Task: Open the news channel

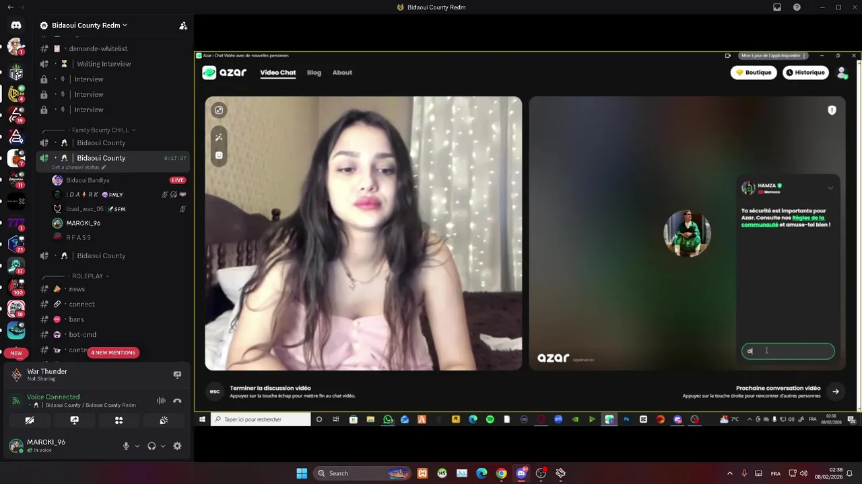Action: (77, 289)
